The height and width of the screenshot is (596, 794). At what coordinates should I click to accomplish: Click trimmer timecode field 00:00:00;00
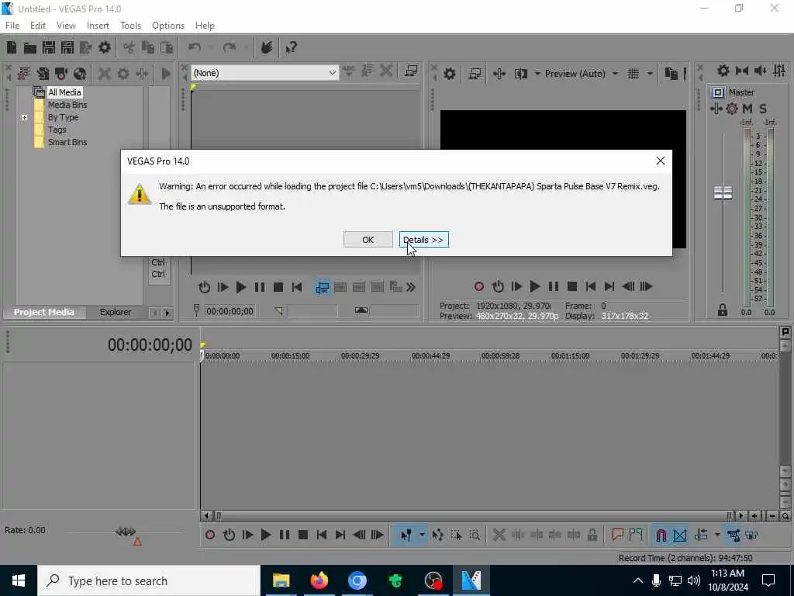230,310
